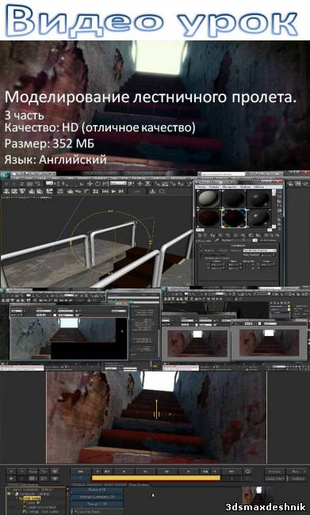The image size is (310, 515).
Task: Toggle the checkbox in the Coordinates rollout
Action: coord(201,255)
